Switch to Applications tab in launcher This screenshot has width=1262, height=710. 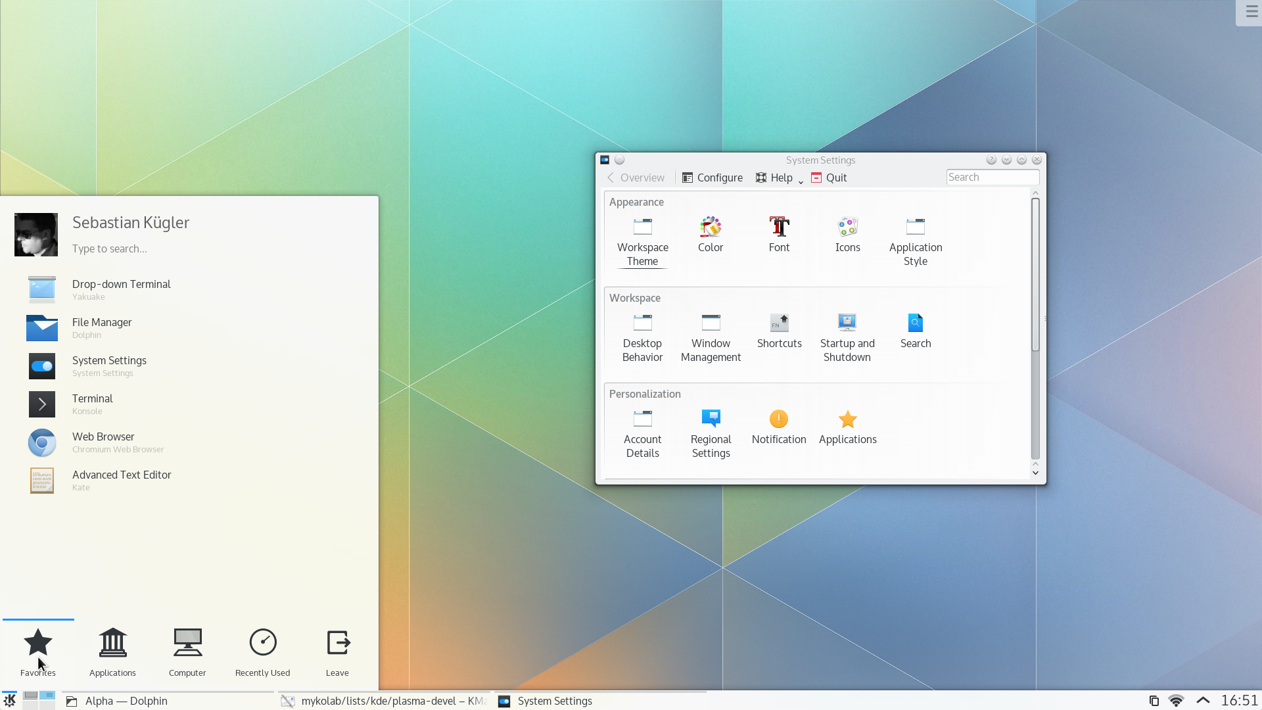[x=112, y=650]
